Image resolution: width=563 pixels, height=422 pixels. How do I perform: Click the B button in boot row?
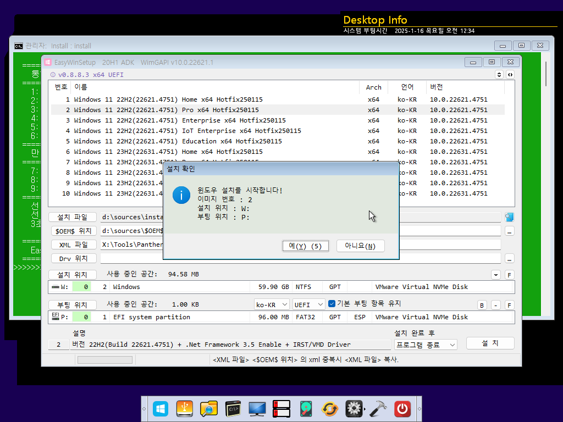click(482, 305)
